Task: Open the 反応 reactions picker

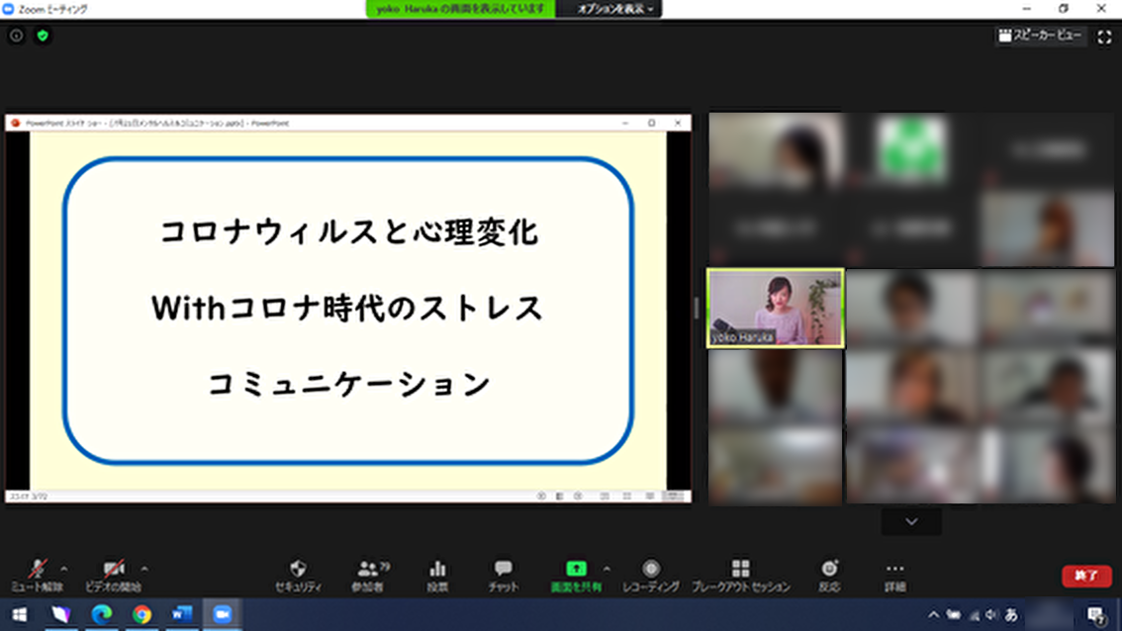Action: pos(829,575)
